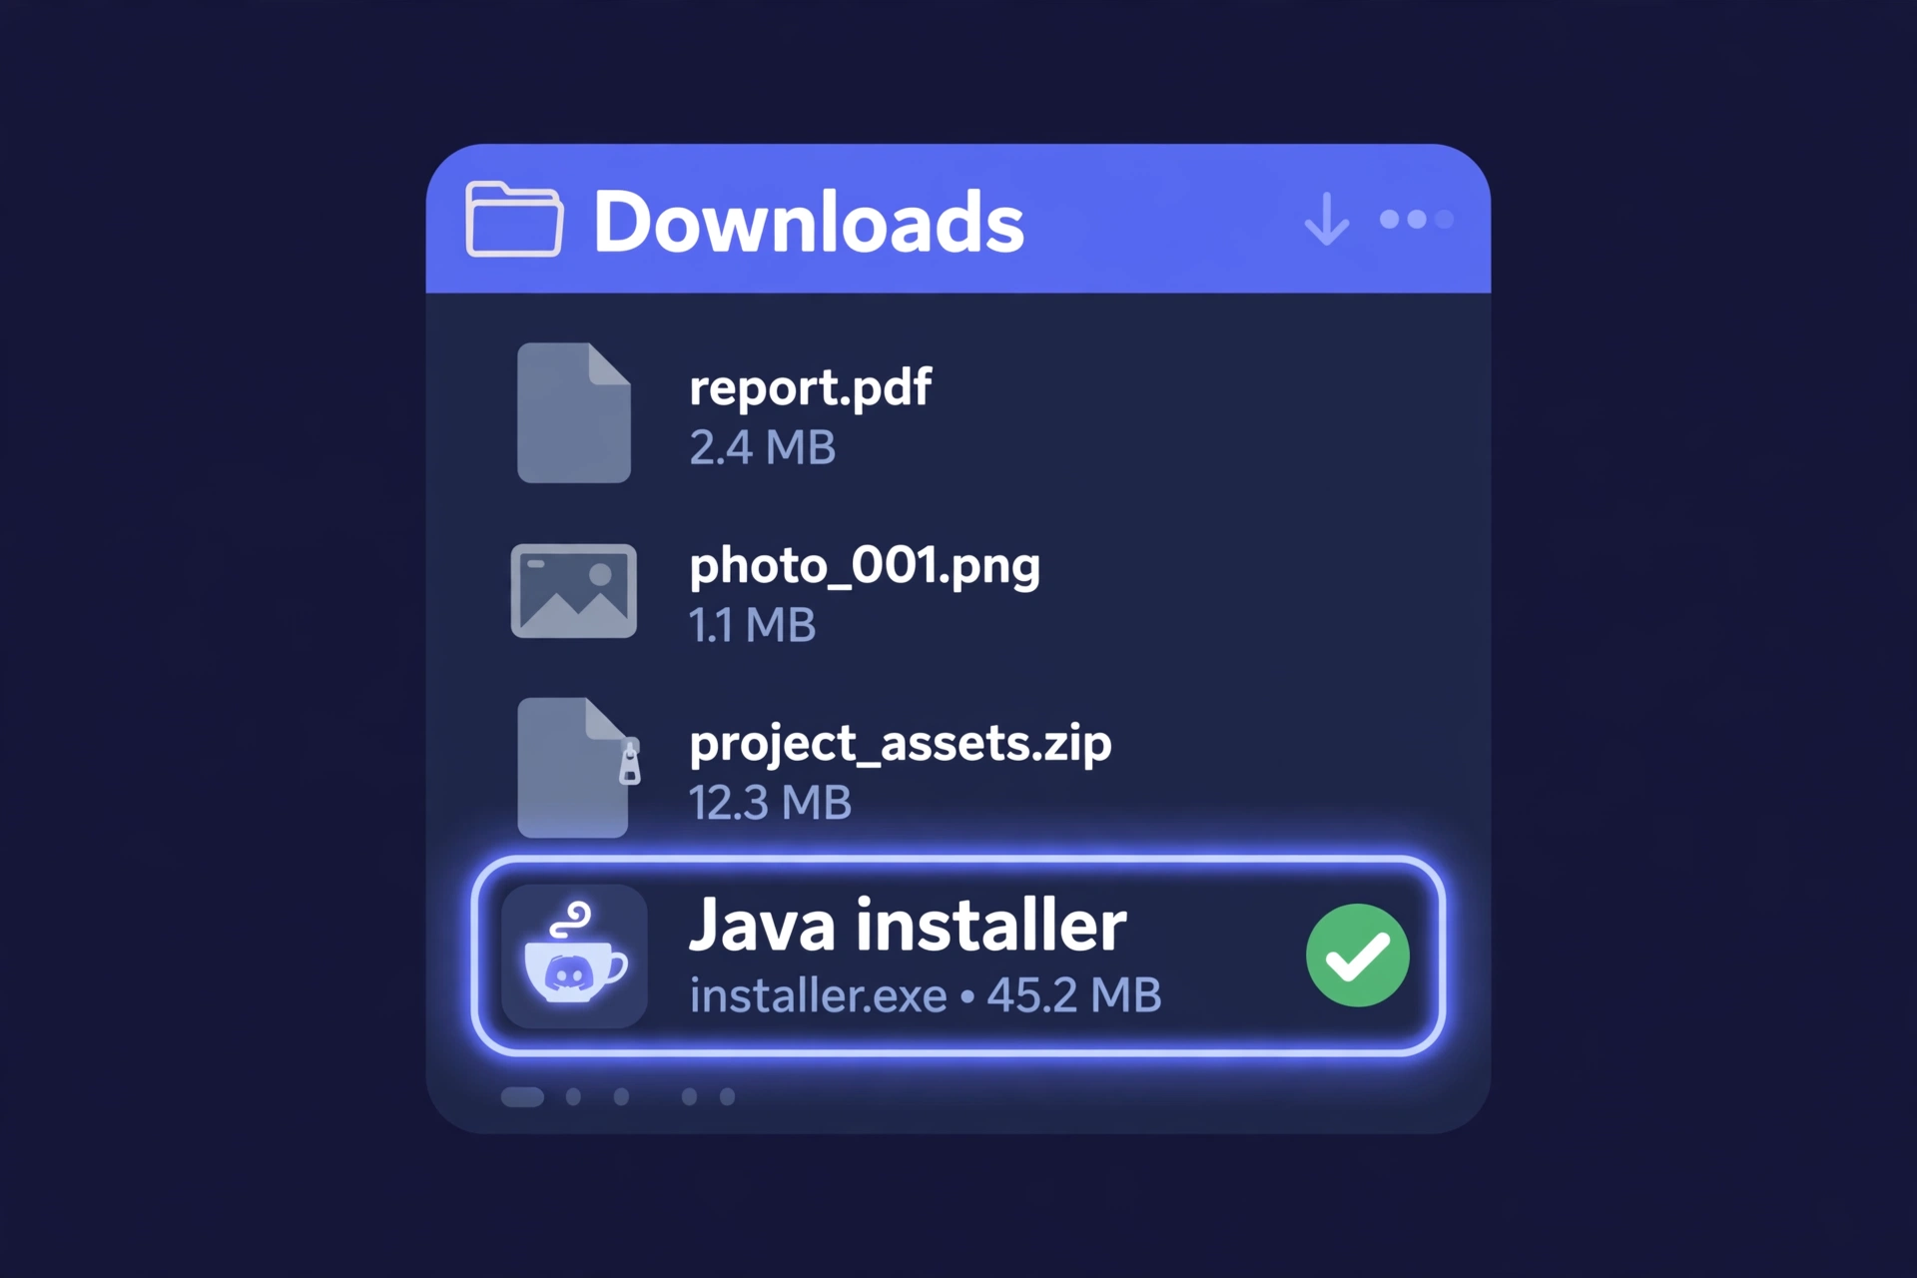Click the active pill page indicator
Image resolution: width=1917 pixels, height=1278 pixels.
pyautogui.click(x=522, y=1097)
